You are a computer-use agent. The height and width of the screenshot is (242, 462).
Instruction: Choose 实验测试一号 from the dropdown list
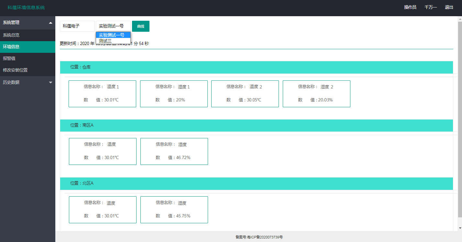pos(113,35)
